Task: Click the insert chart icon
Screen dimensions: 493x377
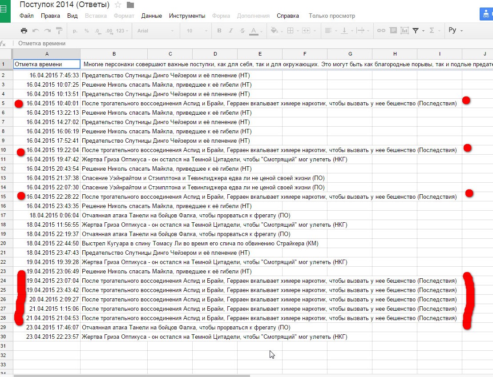Action: click(x=404, y=31)
